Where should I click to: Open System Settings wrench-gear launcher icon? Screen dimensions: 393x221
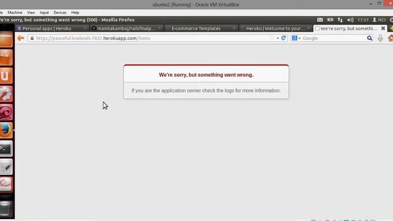pos(6,94)
